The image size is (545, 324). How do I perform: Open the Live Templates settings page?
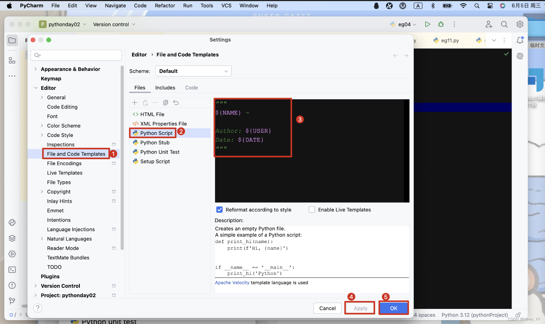pos(65,173)
